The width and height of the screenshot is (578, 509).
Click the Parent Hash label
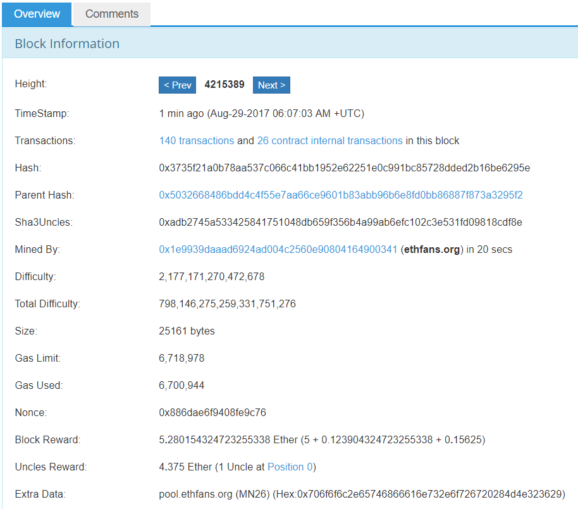(45, 195)
